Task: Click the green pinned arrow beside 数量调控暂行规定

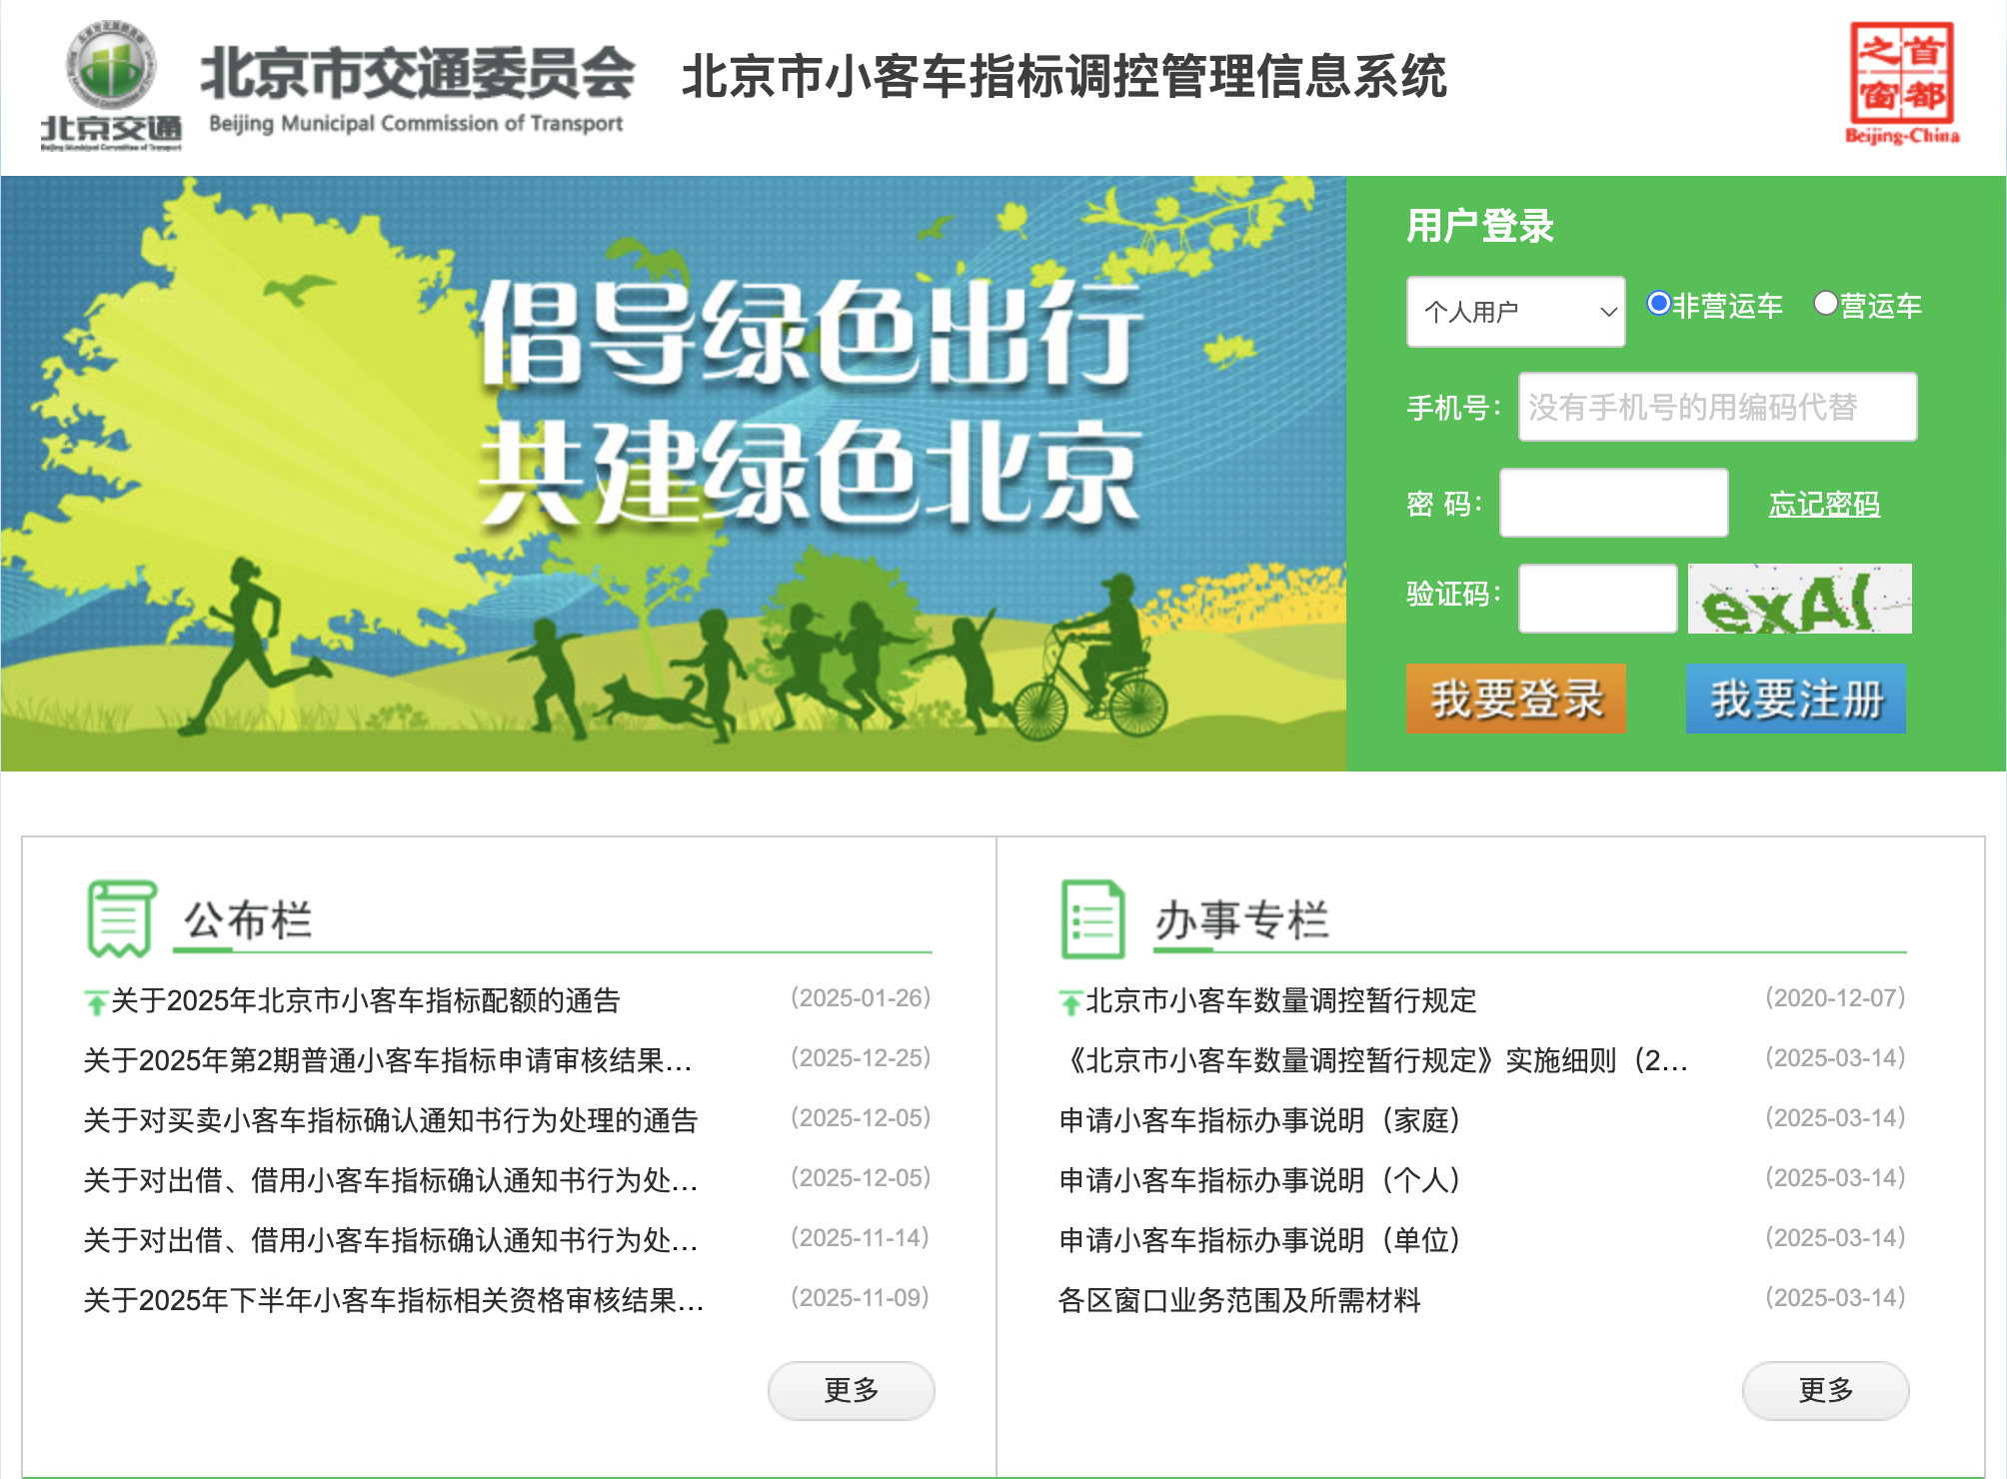Action: 1070,1001
